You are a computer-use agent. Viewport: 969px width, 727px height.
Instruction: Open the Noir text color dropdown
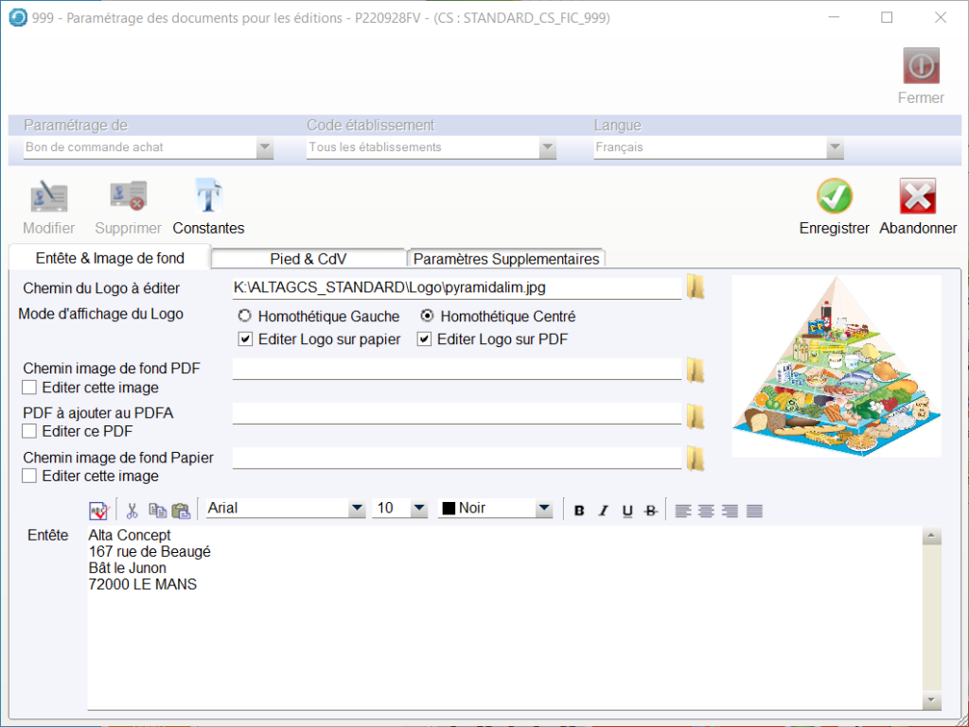click(543, 509)
